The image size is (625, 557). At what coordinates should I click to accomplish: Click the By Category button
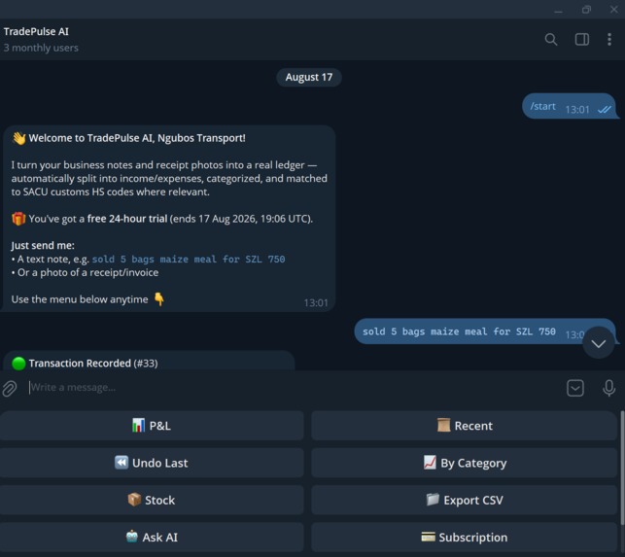[x=464, y=463]
